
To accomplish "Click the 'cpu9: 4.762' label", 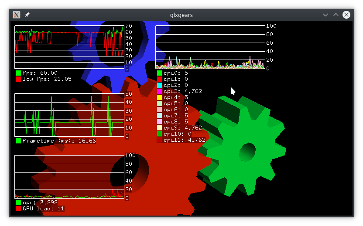I will 183,128.
